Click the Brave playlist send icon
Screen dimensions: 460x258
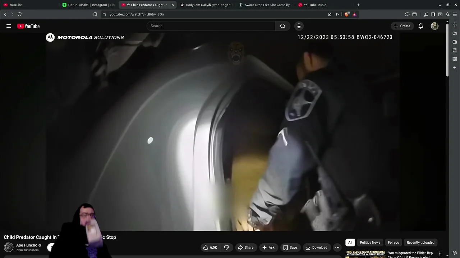coord(338,14)
